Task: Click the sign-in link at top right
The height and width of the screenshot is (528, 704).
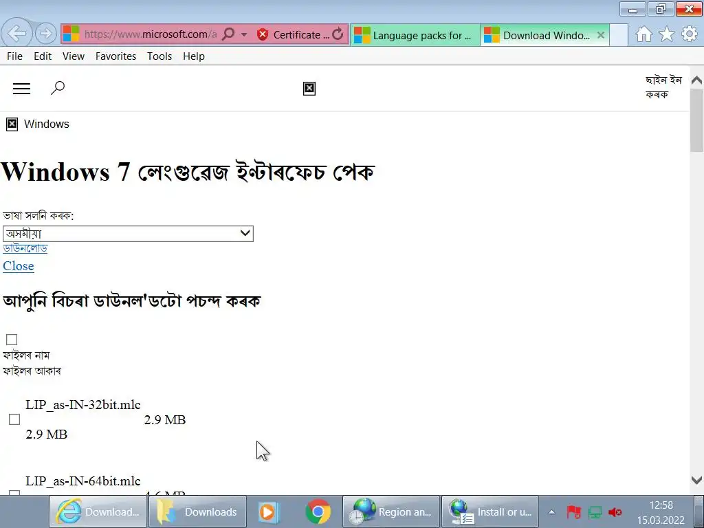Action: (x=663, y=87)
